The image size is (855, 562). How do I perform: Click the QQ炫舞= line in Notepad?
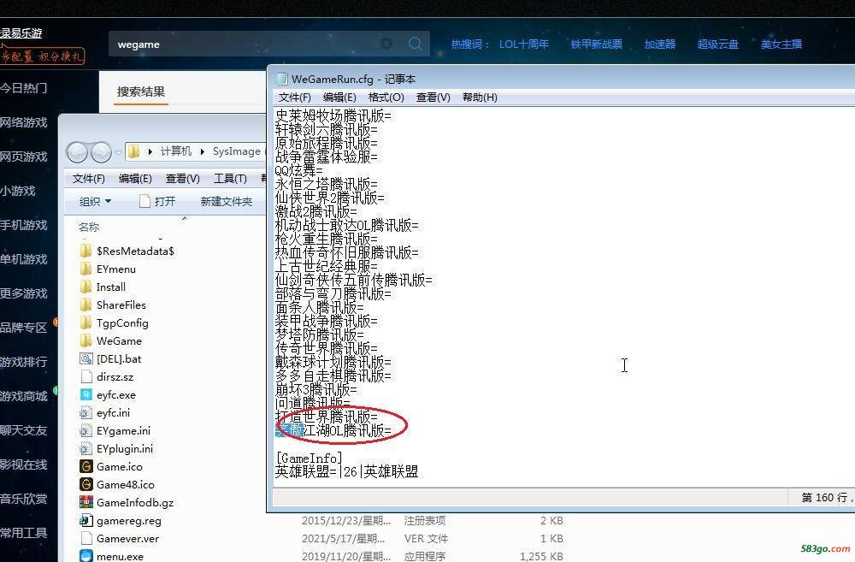[298, 170]
